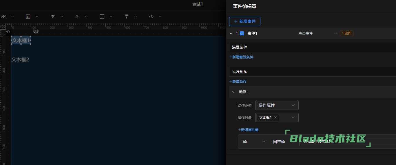Click the table component icon in toolbar

[x=28, y=17]
